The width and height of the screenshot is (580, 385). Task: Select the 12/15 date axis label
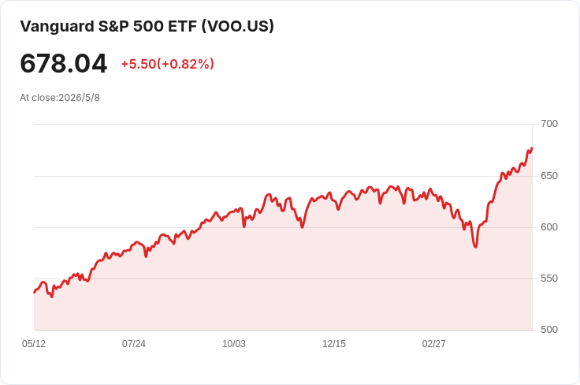coord(334,344)
